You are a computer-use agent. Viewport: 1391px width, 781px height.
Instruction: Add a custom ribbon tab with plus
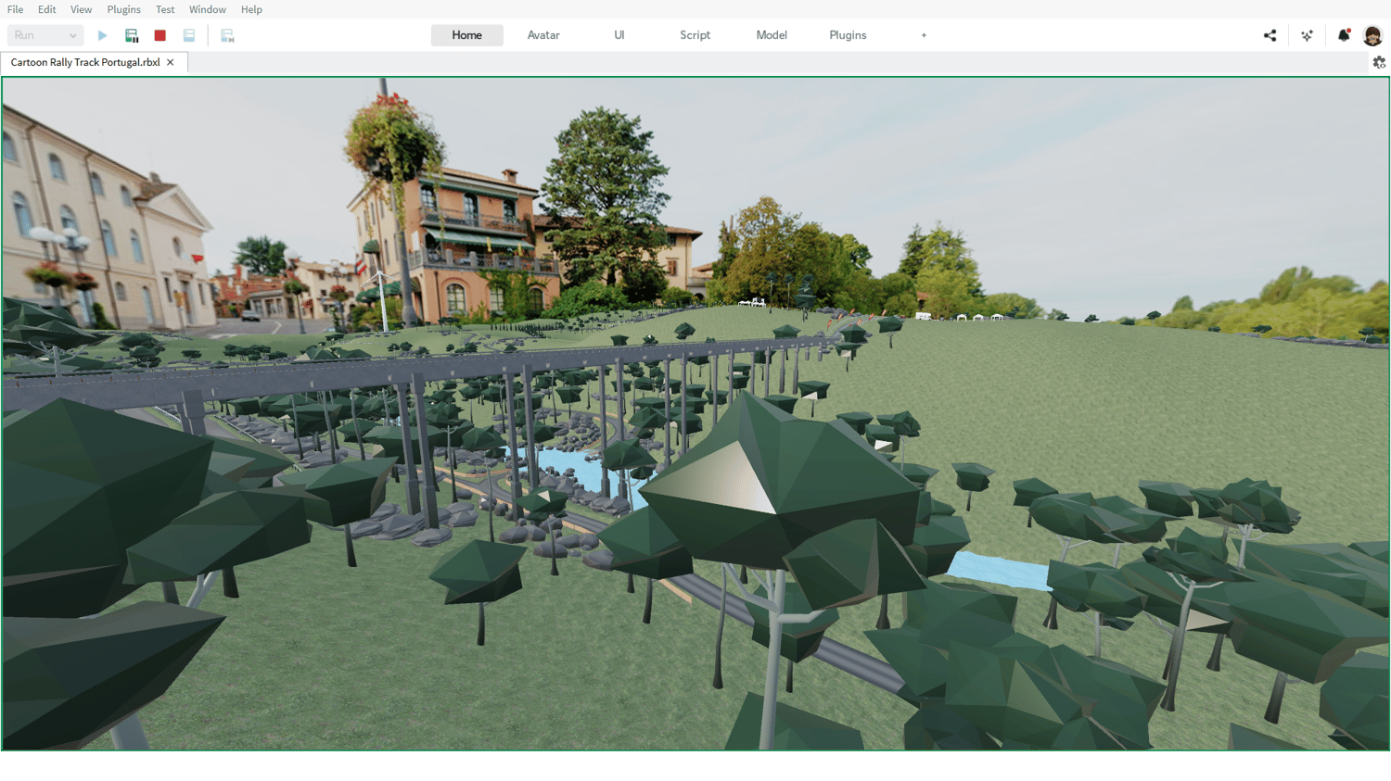[924, 35]
